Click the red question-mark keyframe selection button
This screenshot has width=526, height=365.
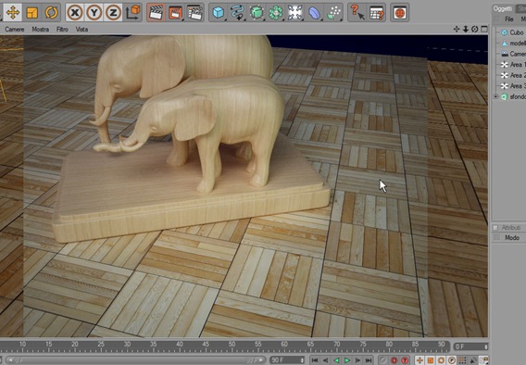(405, 360)
